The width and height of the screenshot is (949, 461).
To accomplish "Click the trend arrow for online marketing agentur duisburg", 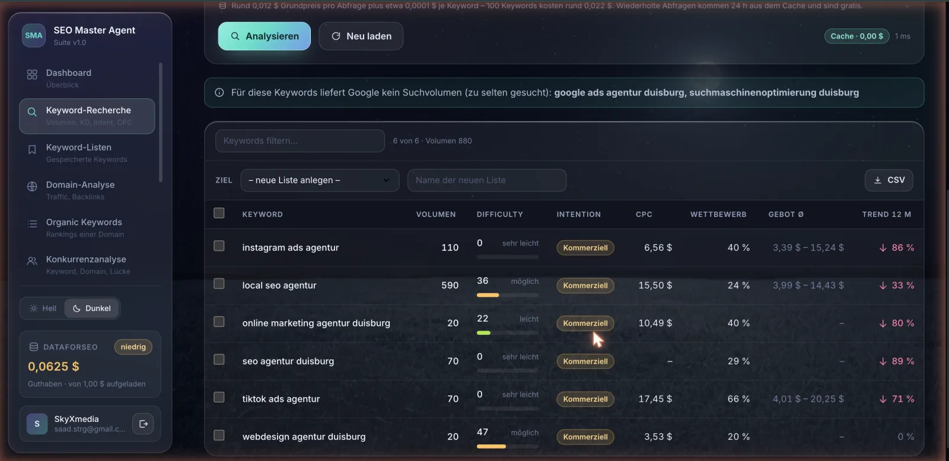I will 883,324.
